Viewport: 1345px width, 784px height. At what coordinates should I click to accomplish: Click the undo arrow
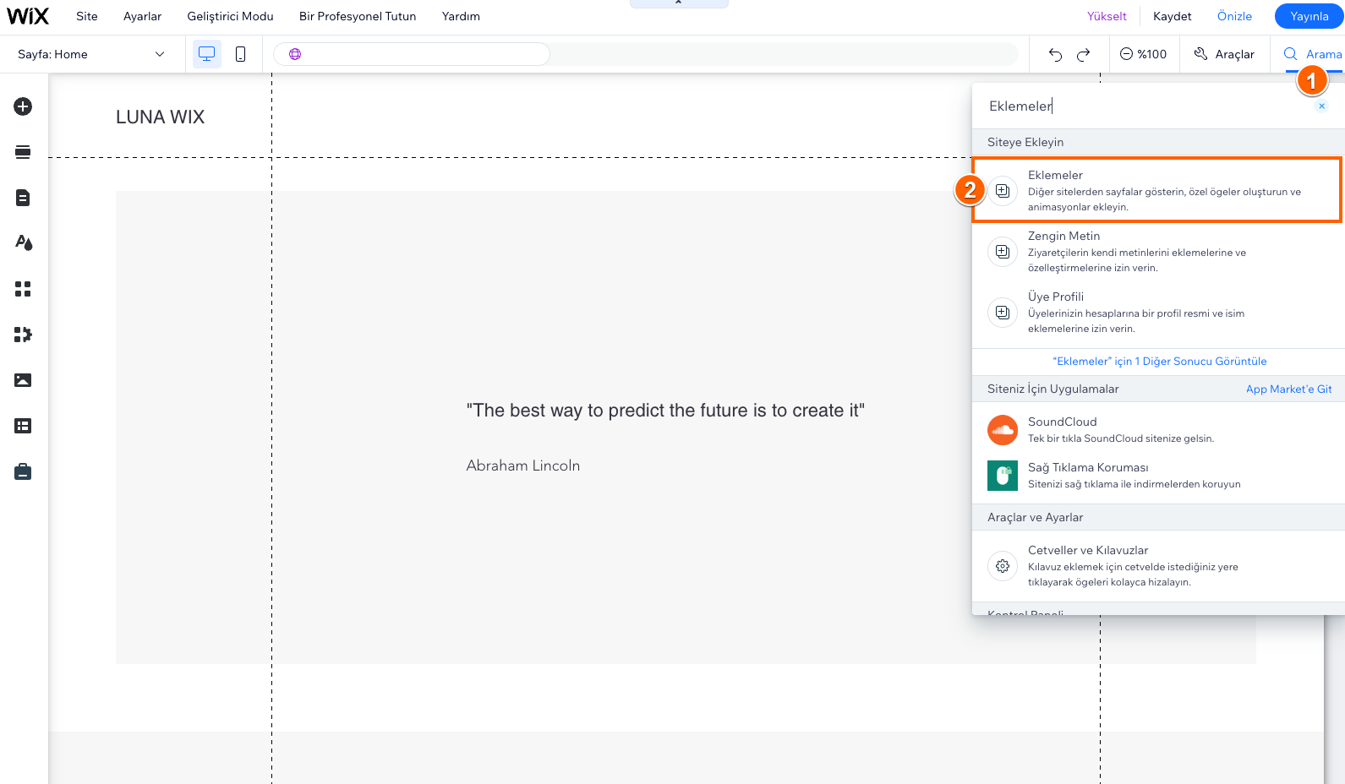click(1055, 54)
